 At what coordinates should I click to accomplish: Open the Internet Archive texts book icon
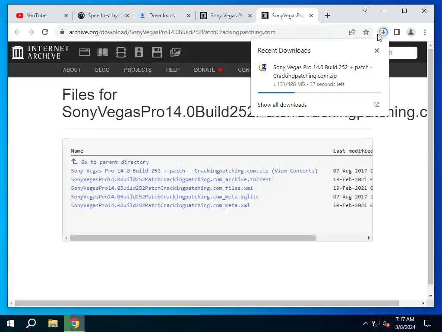click(103, 52)
